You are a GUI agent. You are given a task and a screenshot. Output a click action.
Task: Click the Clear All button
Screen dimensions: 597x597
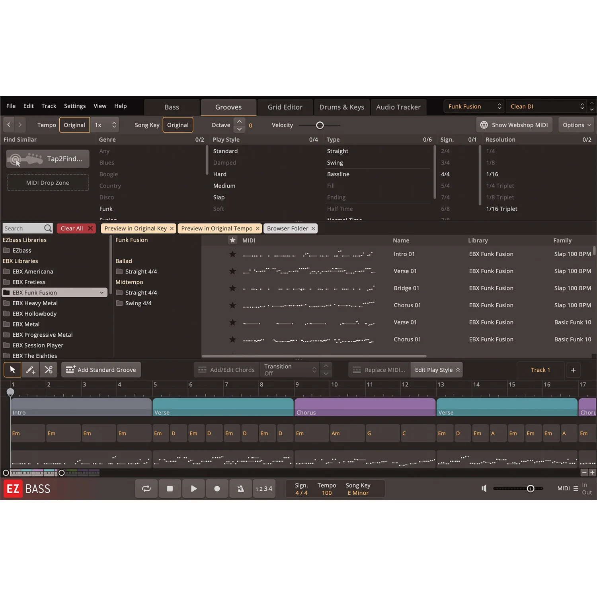coord(76,228)
